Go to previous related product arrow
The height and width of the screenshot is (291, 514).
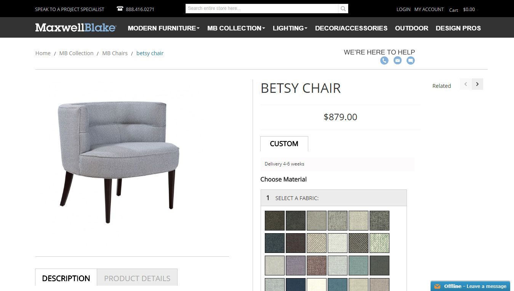coord(466,84)
